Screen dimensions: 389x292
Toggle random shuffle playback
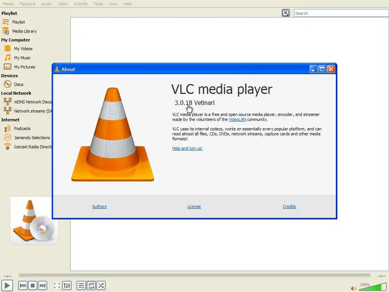pos(101,286)
